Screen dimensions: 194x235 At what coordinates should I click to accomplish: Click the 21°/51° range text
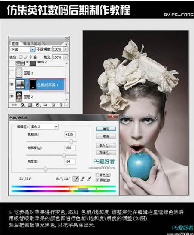(25, 178)
